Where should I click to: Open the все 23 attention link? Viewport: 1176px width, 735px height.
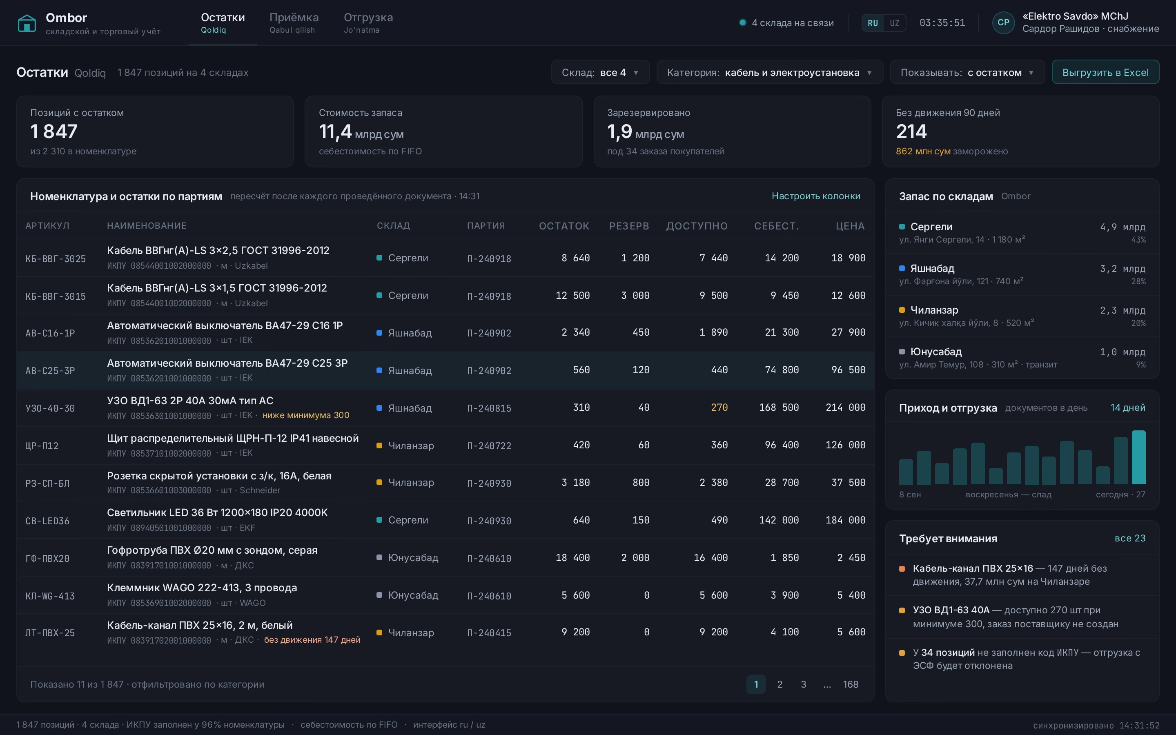(x=1130, y=538)
